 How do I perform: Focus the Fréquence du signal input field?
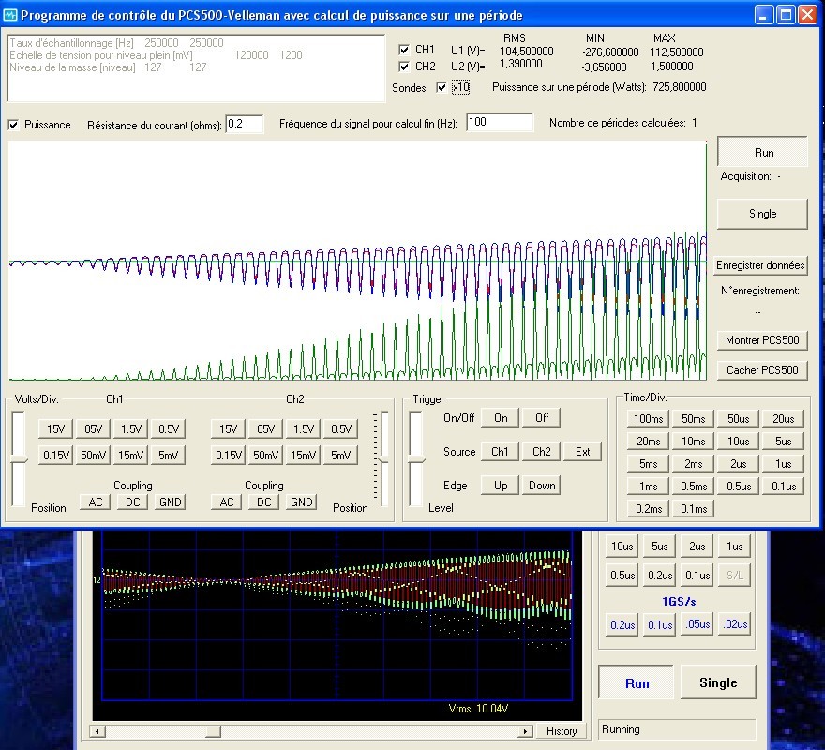click(x=500, y=122)
